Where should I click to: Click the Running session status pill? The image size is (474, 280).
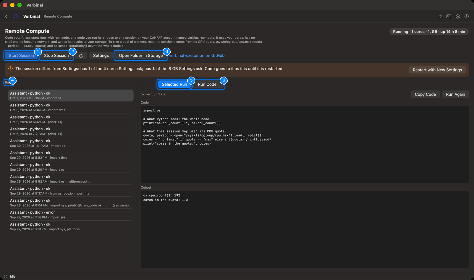[429, 32]
